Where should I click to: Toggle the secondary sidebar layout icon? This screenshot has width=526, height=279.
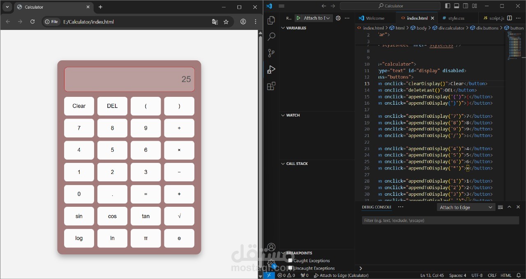click(466, 6)
